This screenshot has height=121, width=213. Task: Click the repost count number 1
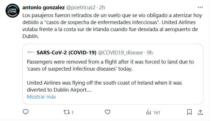(72, 113)
